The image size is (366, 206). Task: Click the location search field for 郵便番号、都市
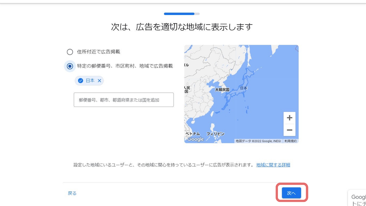[124, 100]
